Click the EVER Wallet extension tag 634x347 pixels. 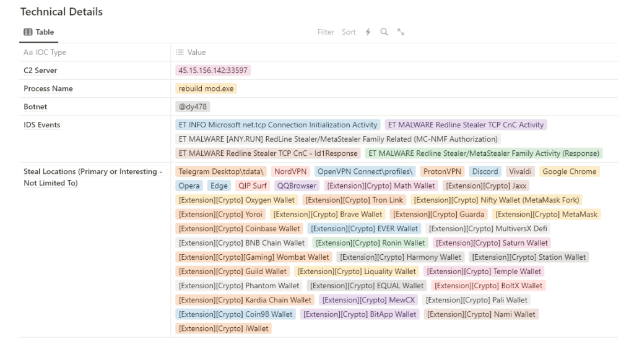pyautogui.click(x=364, y=229)
